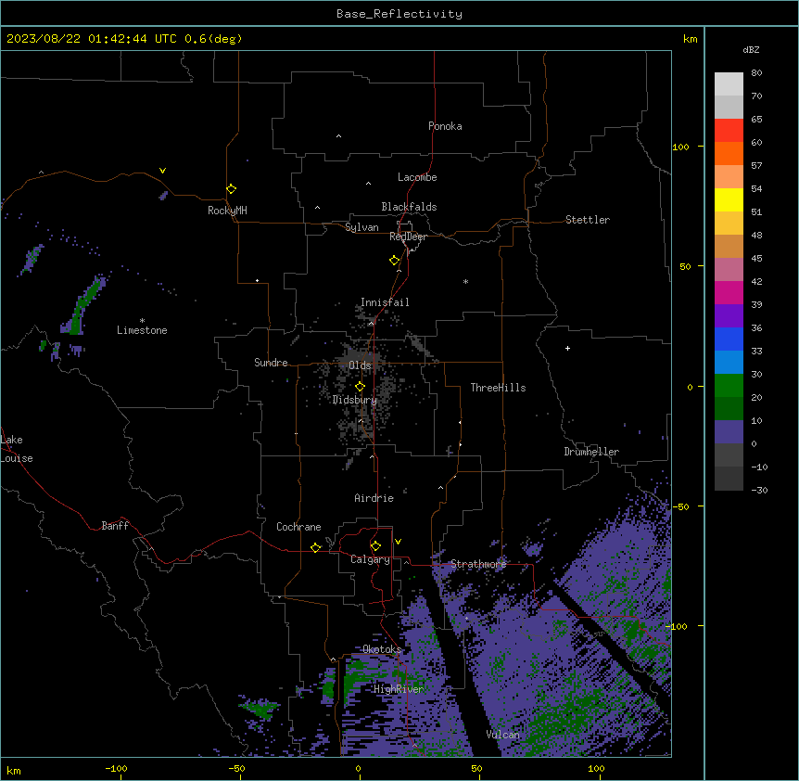Click the Airdrie city label

(374, 498)
